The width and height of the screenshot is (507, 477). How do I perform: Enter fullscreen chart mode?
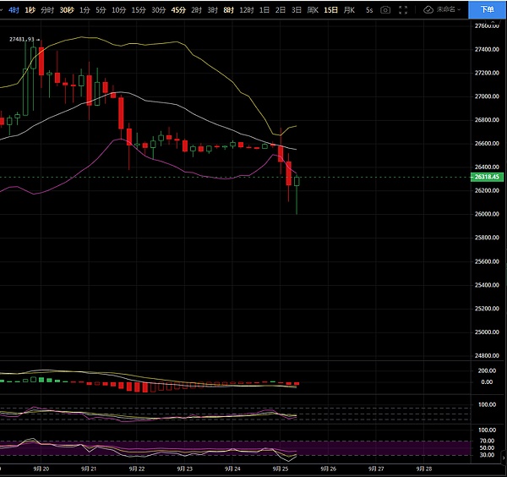[404, 9]
